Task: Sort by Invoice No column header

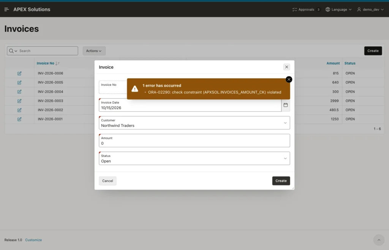Action: point(46,63)
